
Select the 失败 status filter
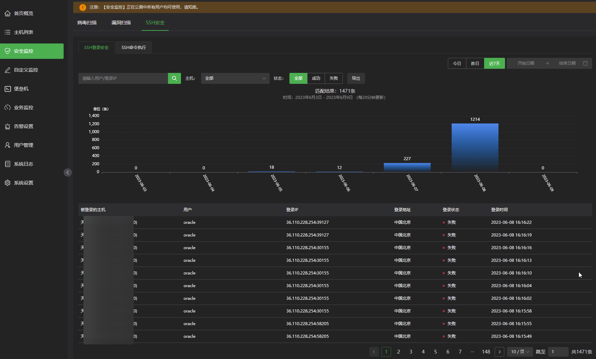coord(334,78)
